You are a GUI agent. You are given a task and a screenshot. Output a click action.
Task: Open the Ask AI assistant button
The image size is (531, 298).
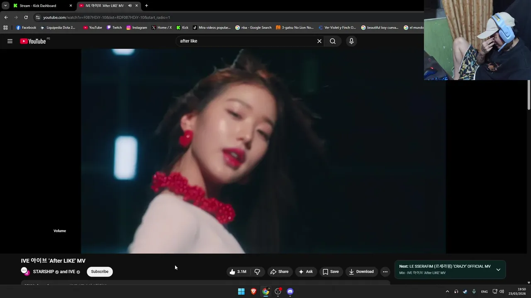[x=306, y=272]
